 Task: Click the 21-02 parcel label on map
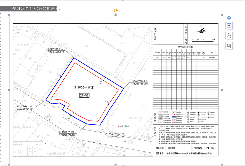[x=84, y=95]
